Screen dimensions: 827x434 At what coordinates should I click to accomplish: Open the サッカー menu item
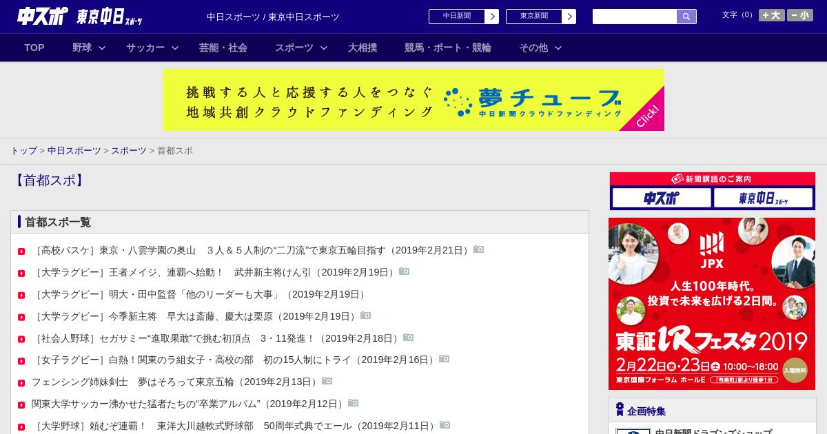point(145,48)
